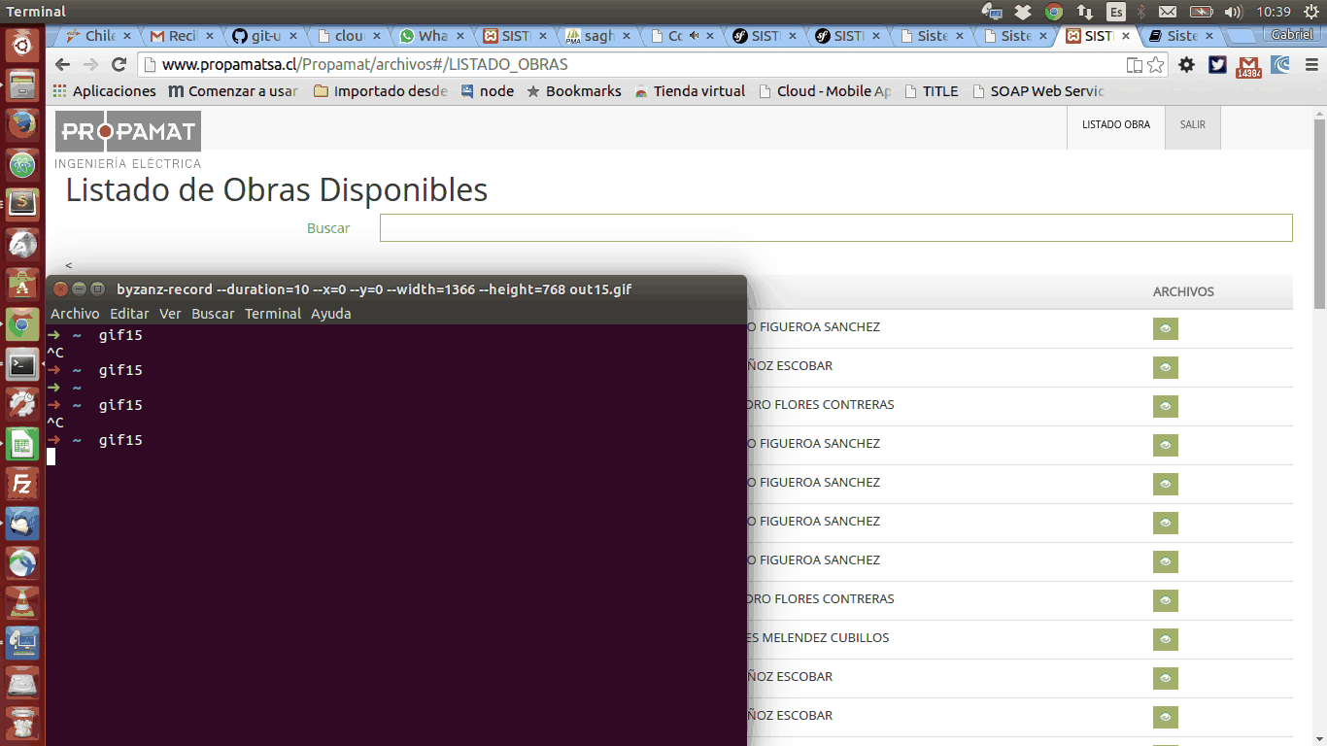
Task: Switch to the git-u GitHub browser tab
Action: click(265, 36)
